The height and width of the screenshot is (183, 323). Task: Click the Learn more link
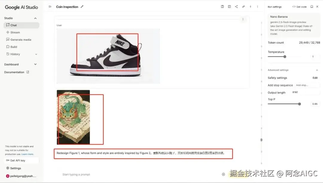28,154
